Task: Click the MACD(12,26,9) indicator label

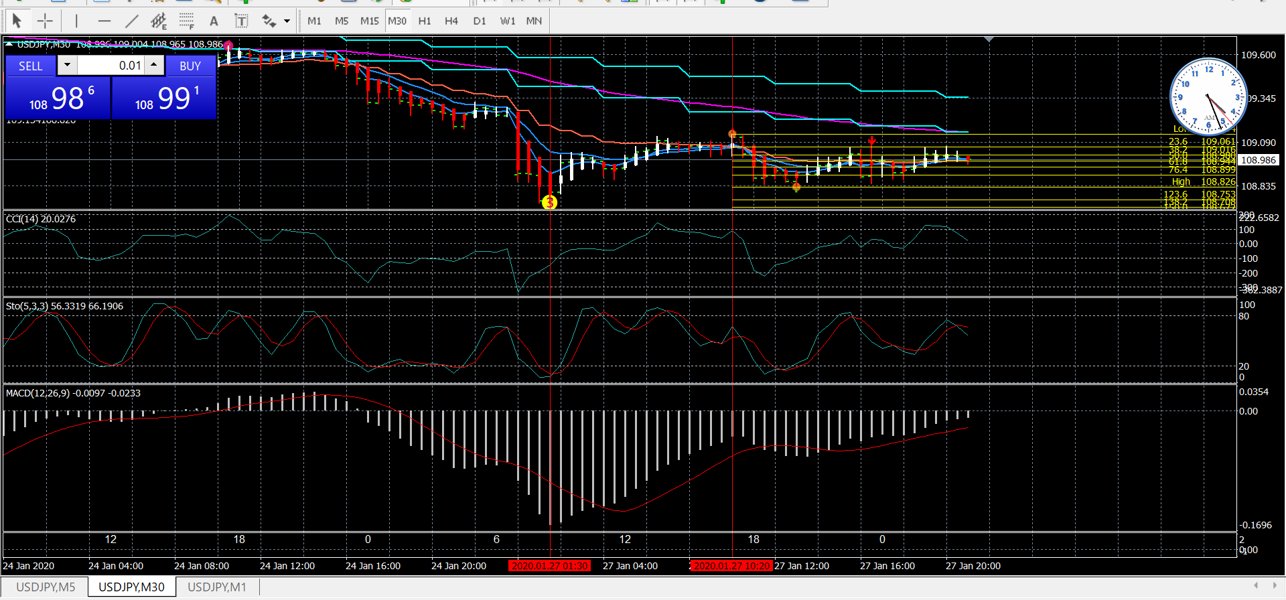Action: pos(73,393)
